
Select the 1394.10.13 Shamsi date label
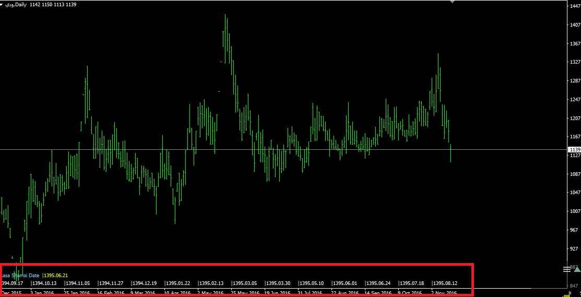pyautogui.click(x=44, y=283)
